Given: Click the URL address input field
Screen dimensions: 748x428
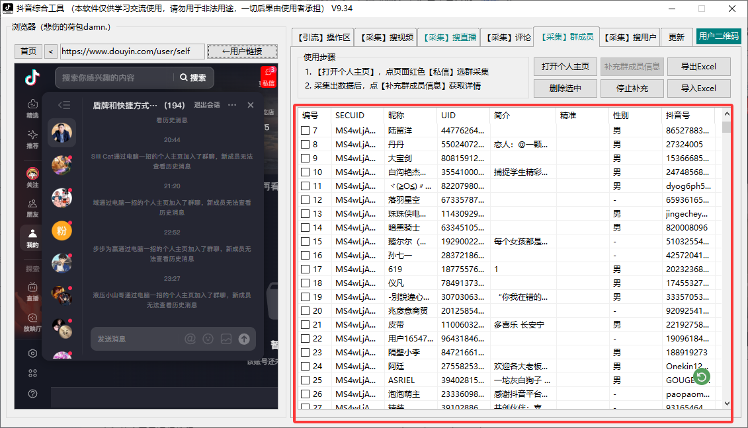Looking at the screenshot, I should click(132, 52).
